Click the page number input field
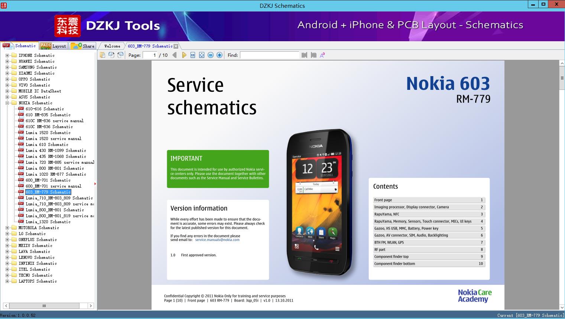 [x=149, y=55]
